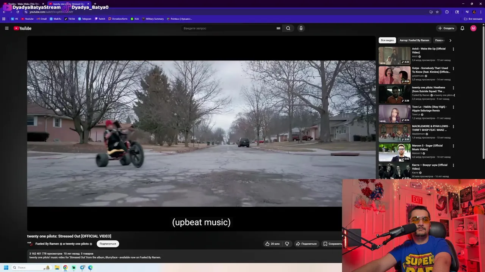Click the Windows taskbar search box
The width and height of the screenshot is (485, 272).
pos(31,267)
